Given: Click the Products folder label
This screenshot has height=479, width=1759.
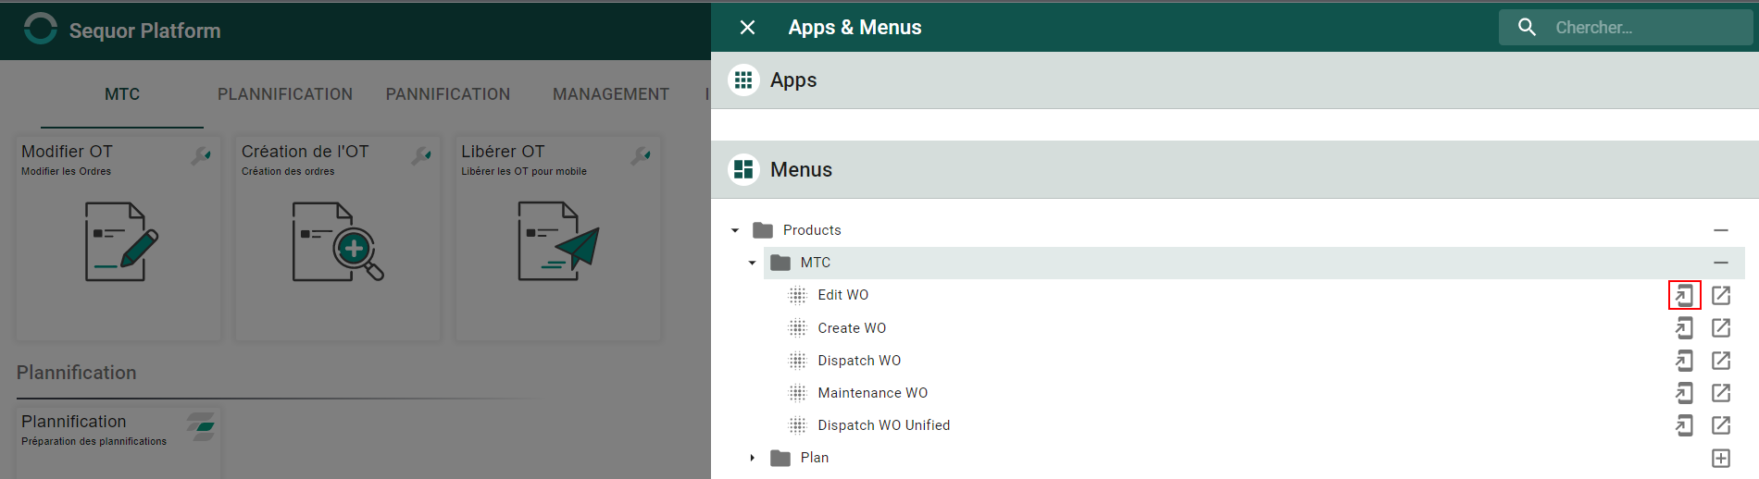Looking at the screenshot, I should pyautogui.click(x=812, y=230).
